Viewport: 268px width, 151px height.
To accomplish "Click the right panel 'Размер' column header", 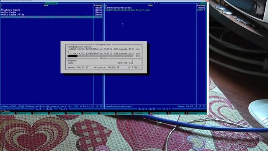I will pyautogui.click(x=201, y=5).
